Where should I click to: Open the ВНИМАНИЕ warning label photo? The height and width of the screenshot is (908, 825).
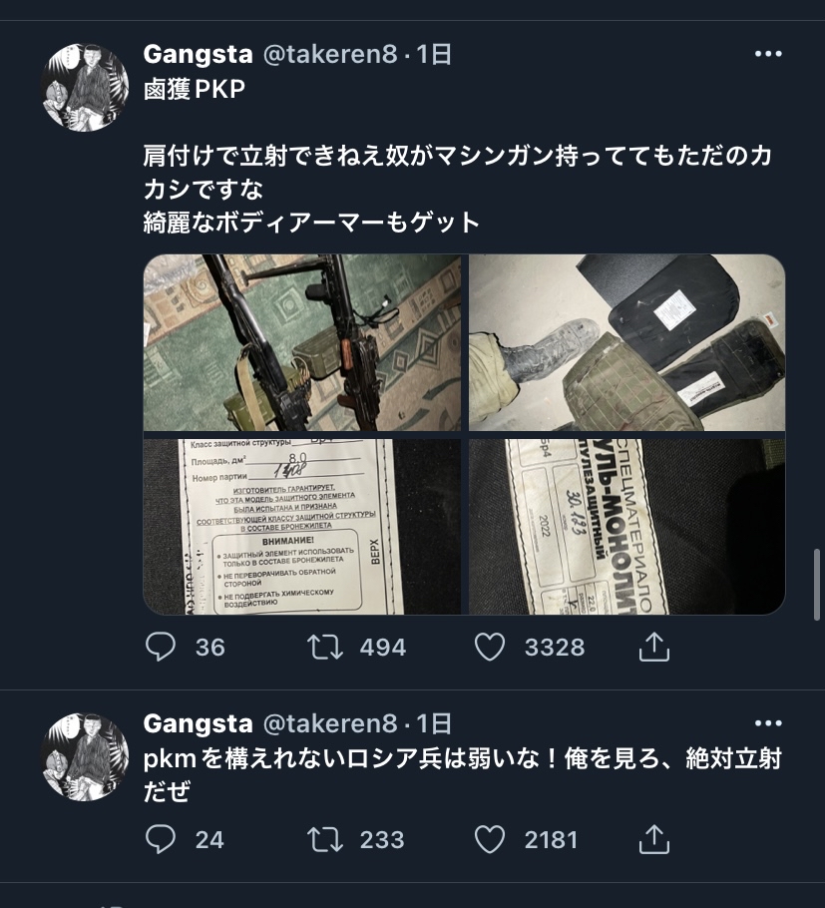[302, 527]
